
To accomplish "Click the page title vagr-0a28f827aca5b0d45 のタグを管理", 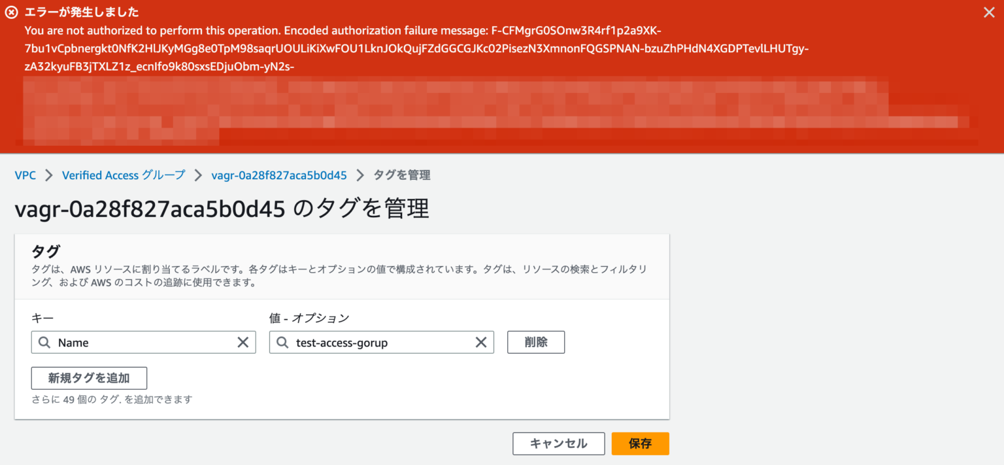I will tap(222, 209).
